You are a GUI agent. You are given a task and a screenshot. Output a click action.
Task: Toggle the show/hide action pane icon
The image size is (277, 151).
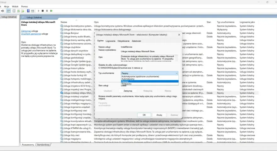point(33,11)
